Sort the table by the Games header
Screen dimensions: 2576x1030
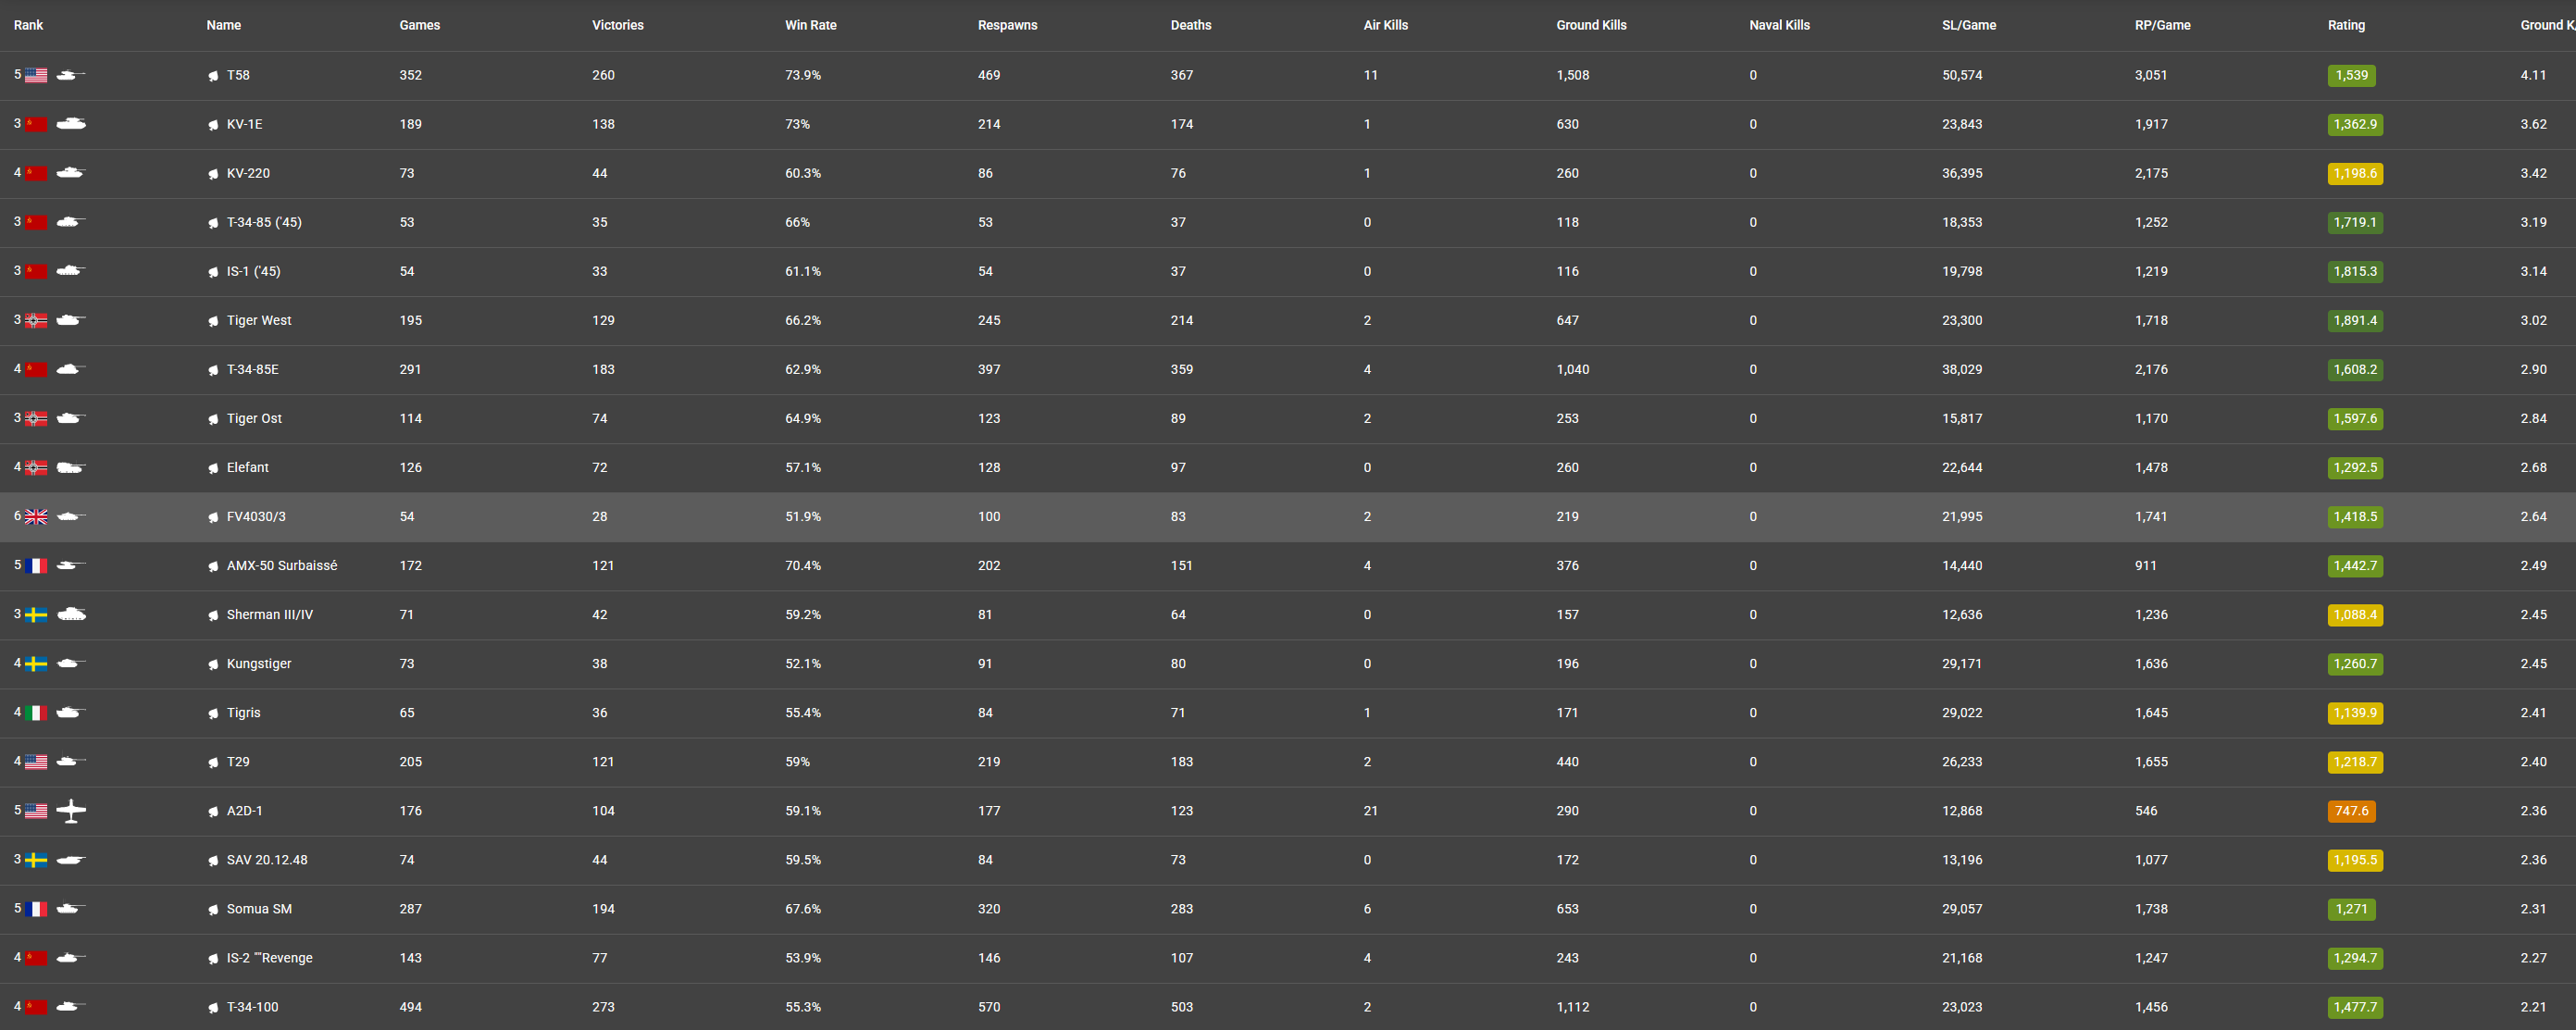coord(419,25)
